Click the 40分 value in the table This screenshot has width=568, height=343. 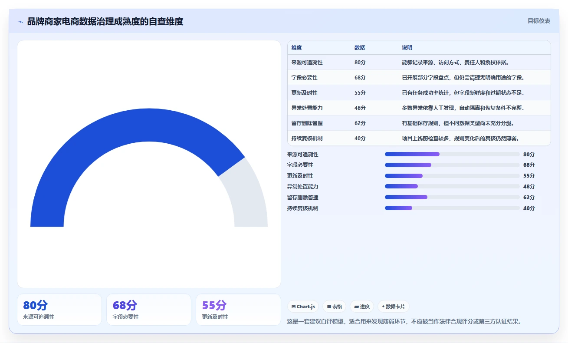click(x=360, y=139)
